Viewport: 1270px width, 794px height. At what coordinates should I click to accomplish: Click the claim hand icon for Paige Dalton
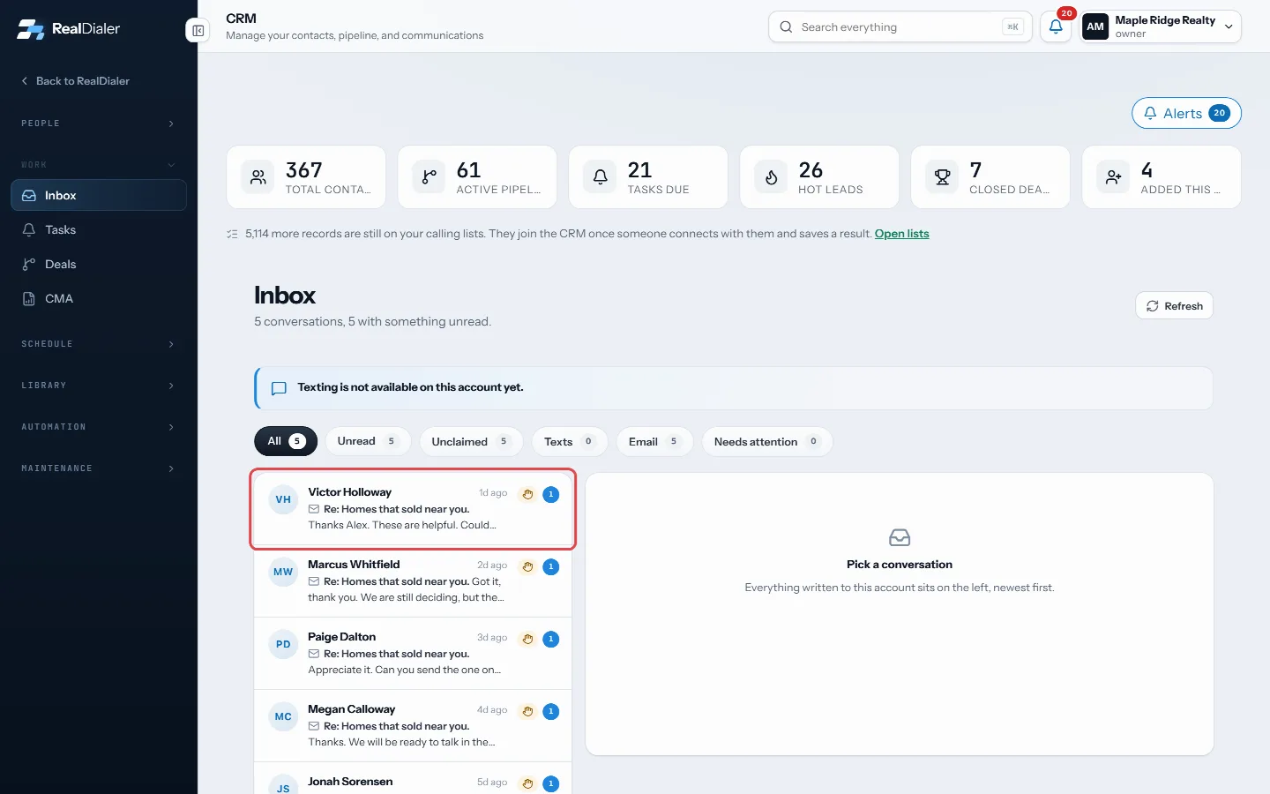point(527,639)
